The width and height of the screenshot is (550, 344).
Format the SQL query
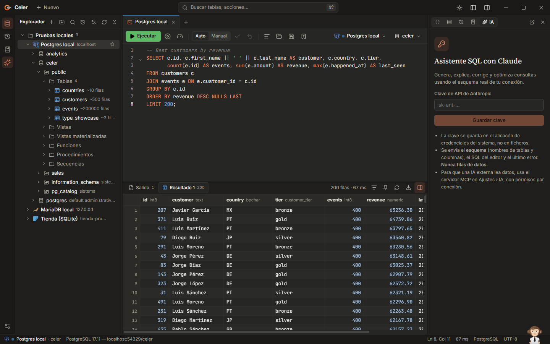pyautogui.click(x=267, y=36)
